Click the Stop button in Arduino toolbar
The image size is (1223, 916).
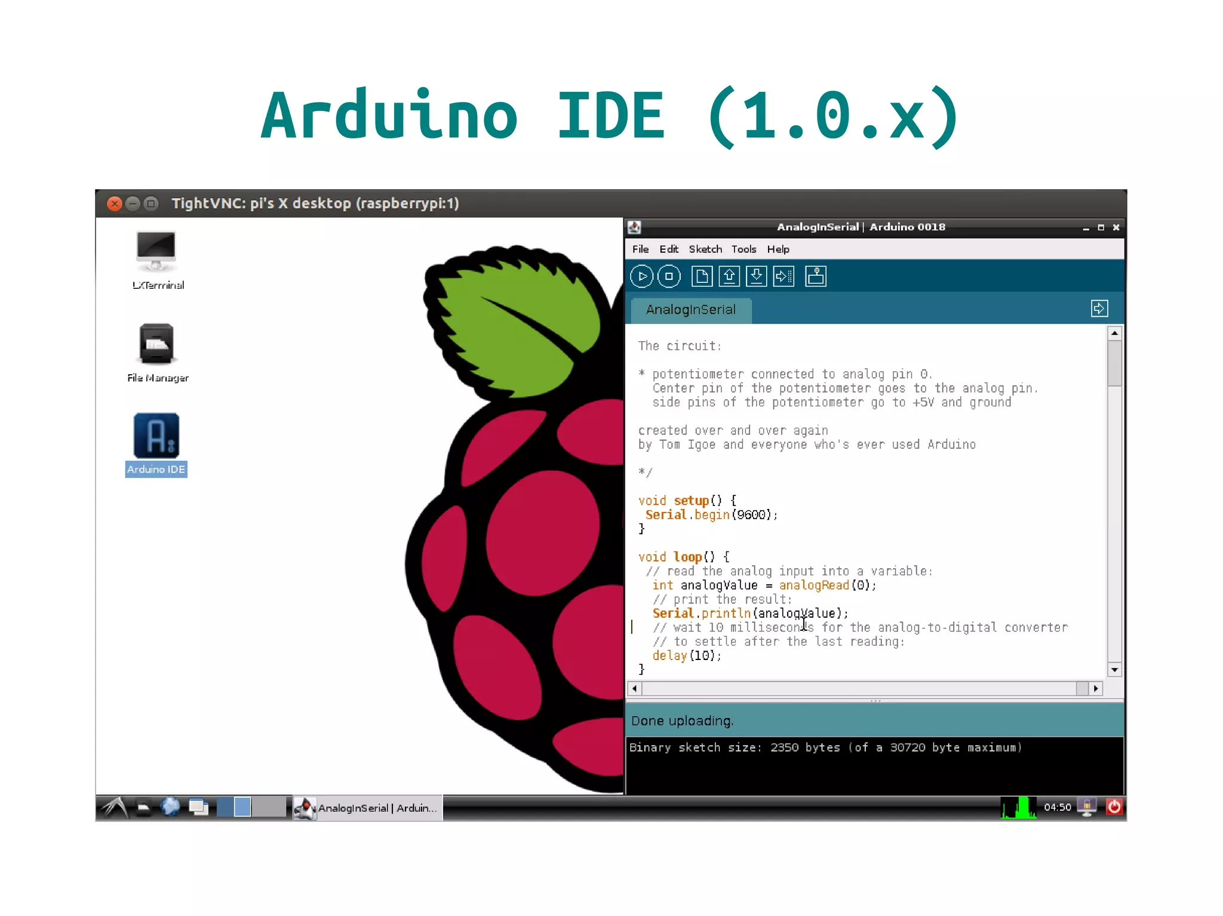click(669, 276)
